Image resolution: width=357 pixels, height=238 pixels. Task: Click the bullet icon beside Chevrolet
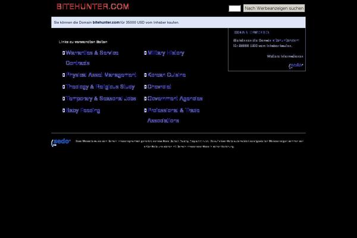pyautogui.click(x=145, y=87)
